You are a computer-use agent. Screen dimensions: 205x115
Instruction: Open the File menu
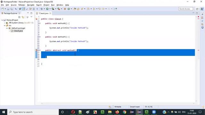[x=2, y=5]
